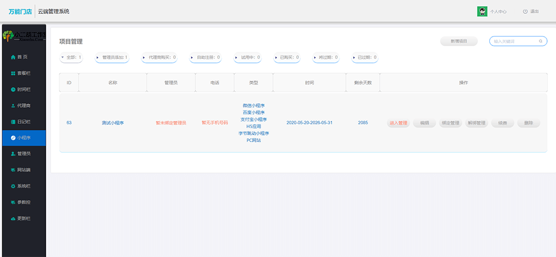Expand the 全部: 1 filter
The width and height of the screenshot is (556, 257).
(71, 57)
